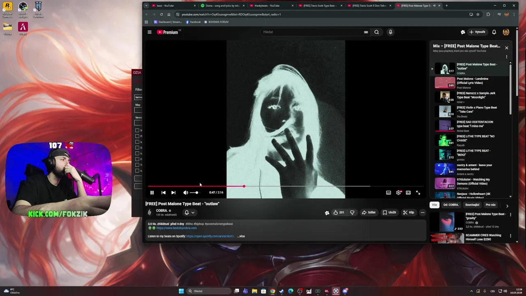The width and height of the screenshot is (526, 296).
Task: Open Steam from the taskbar
Action: coord(281,291)
